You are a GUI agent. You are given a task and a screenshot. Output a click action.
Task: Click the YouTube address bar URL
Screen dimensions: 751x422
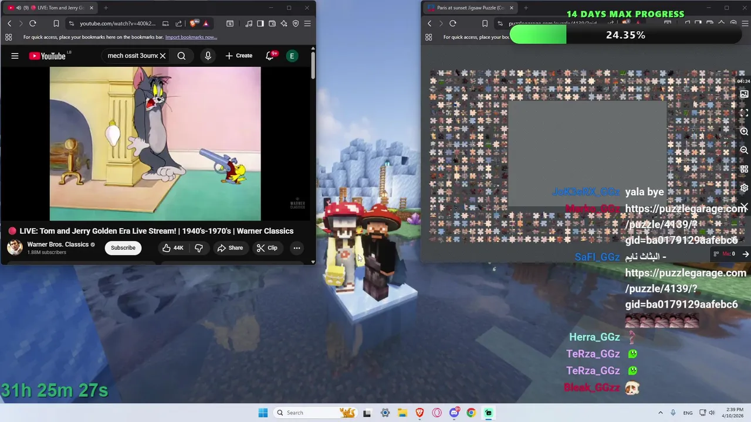coord(118,23)
